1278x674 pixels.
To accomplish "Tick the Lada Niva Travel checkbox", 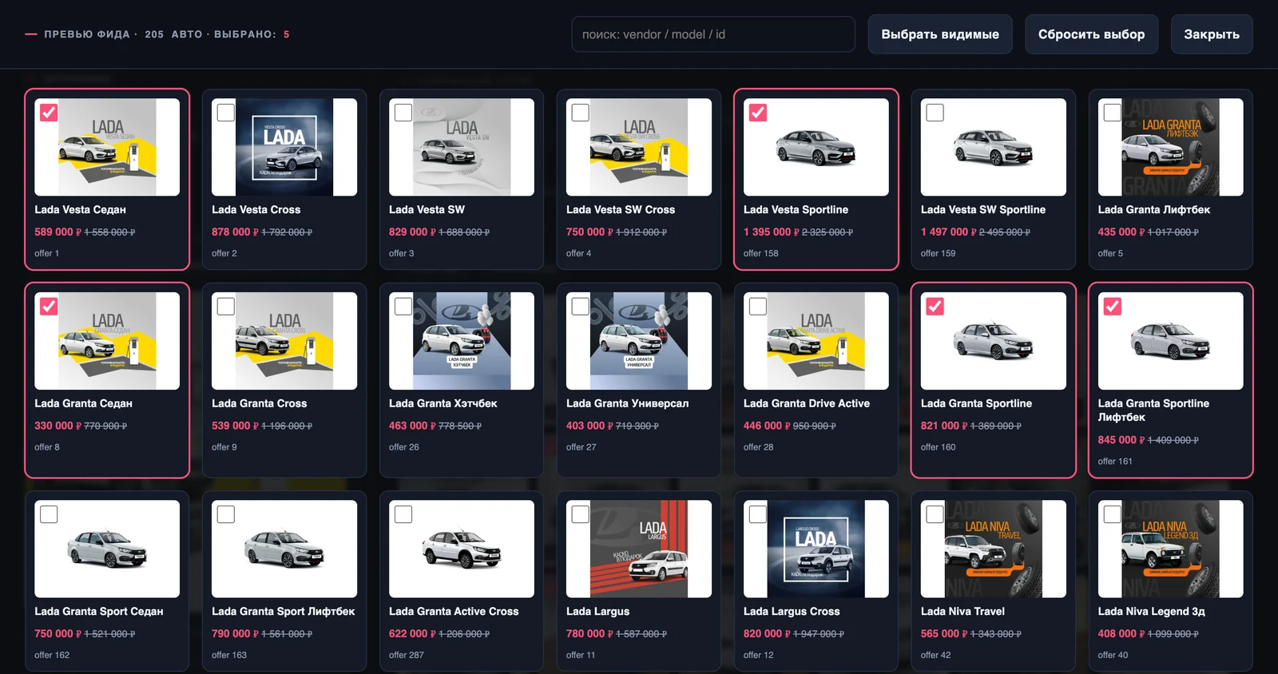I will (935, 514).
